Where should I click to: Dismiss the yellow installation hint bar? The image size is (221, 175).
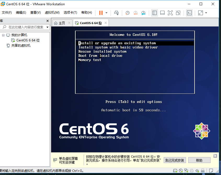tap(215, 156)
